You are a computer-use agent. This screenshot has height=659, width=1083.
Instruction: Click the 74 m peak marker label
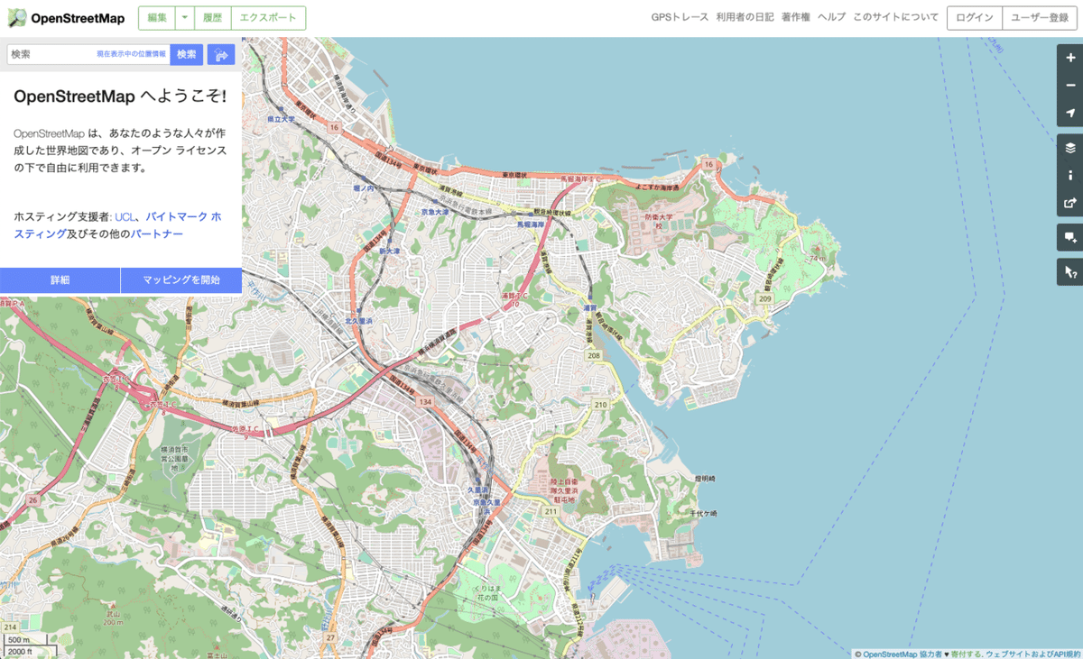[x=818, y=258]
